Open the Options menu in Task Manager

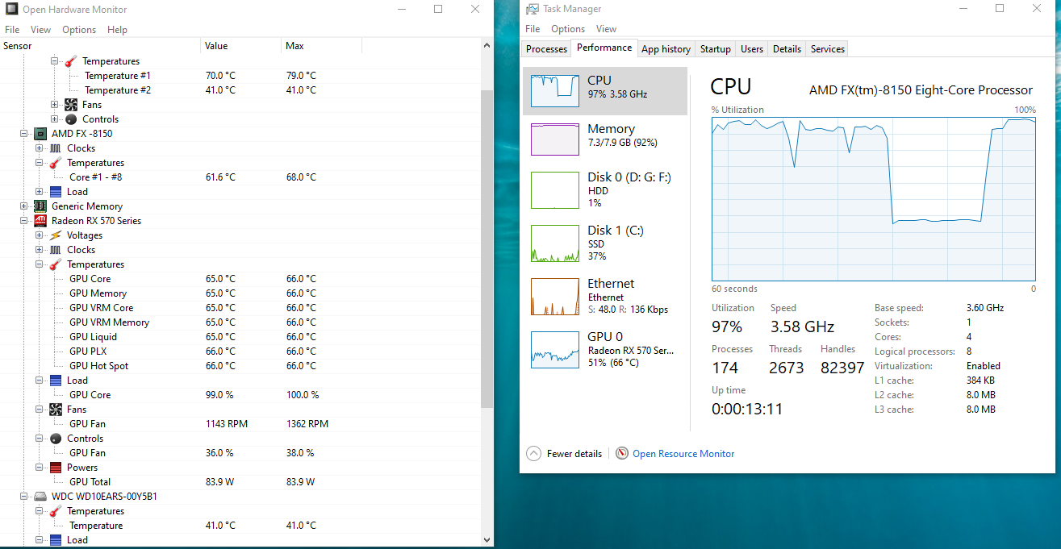[x=568, y=29]
